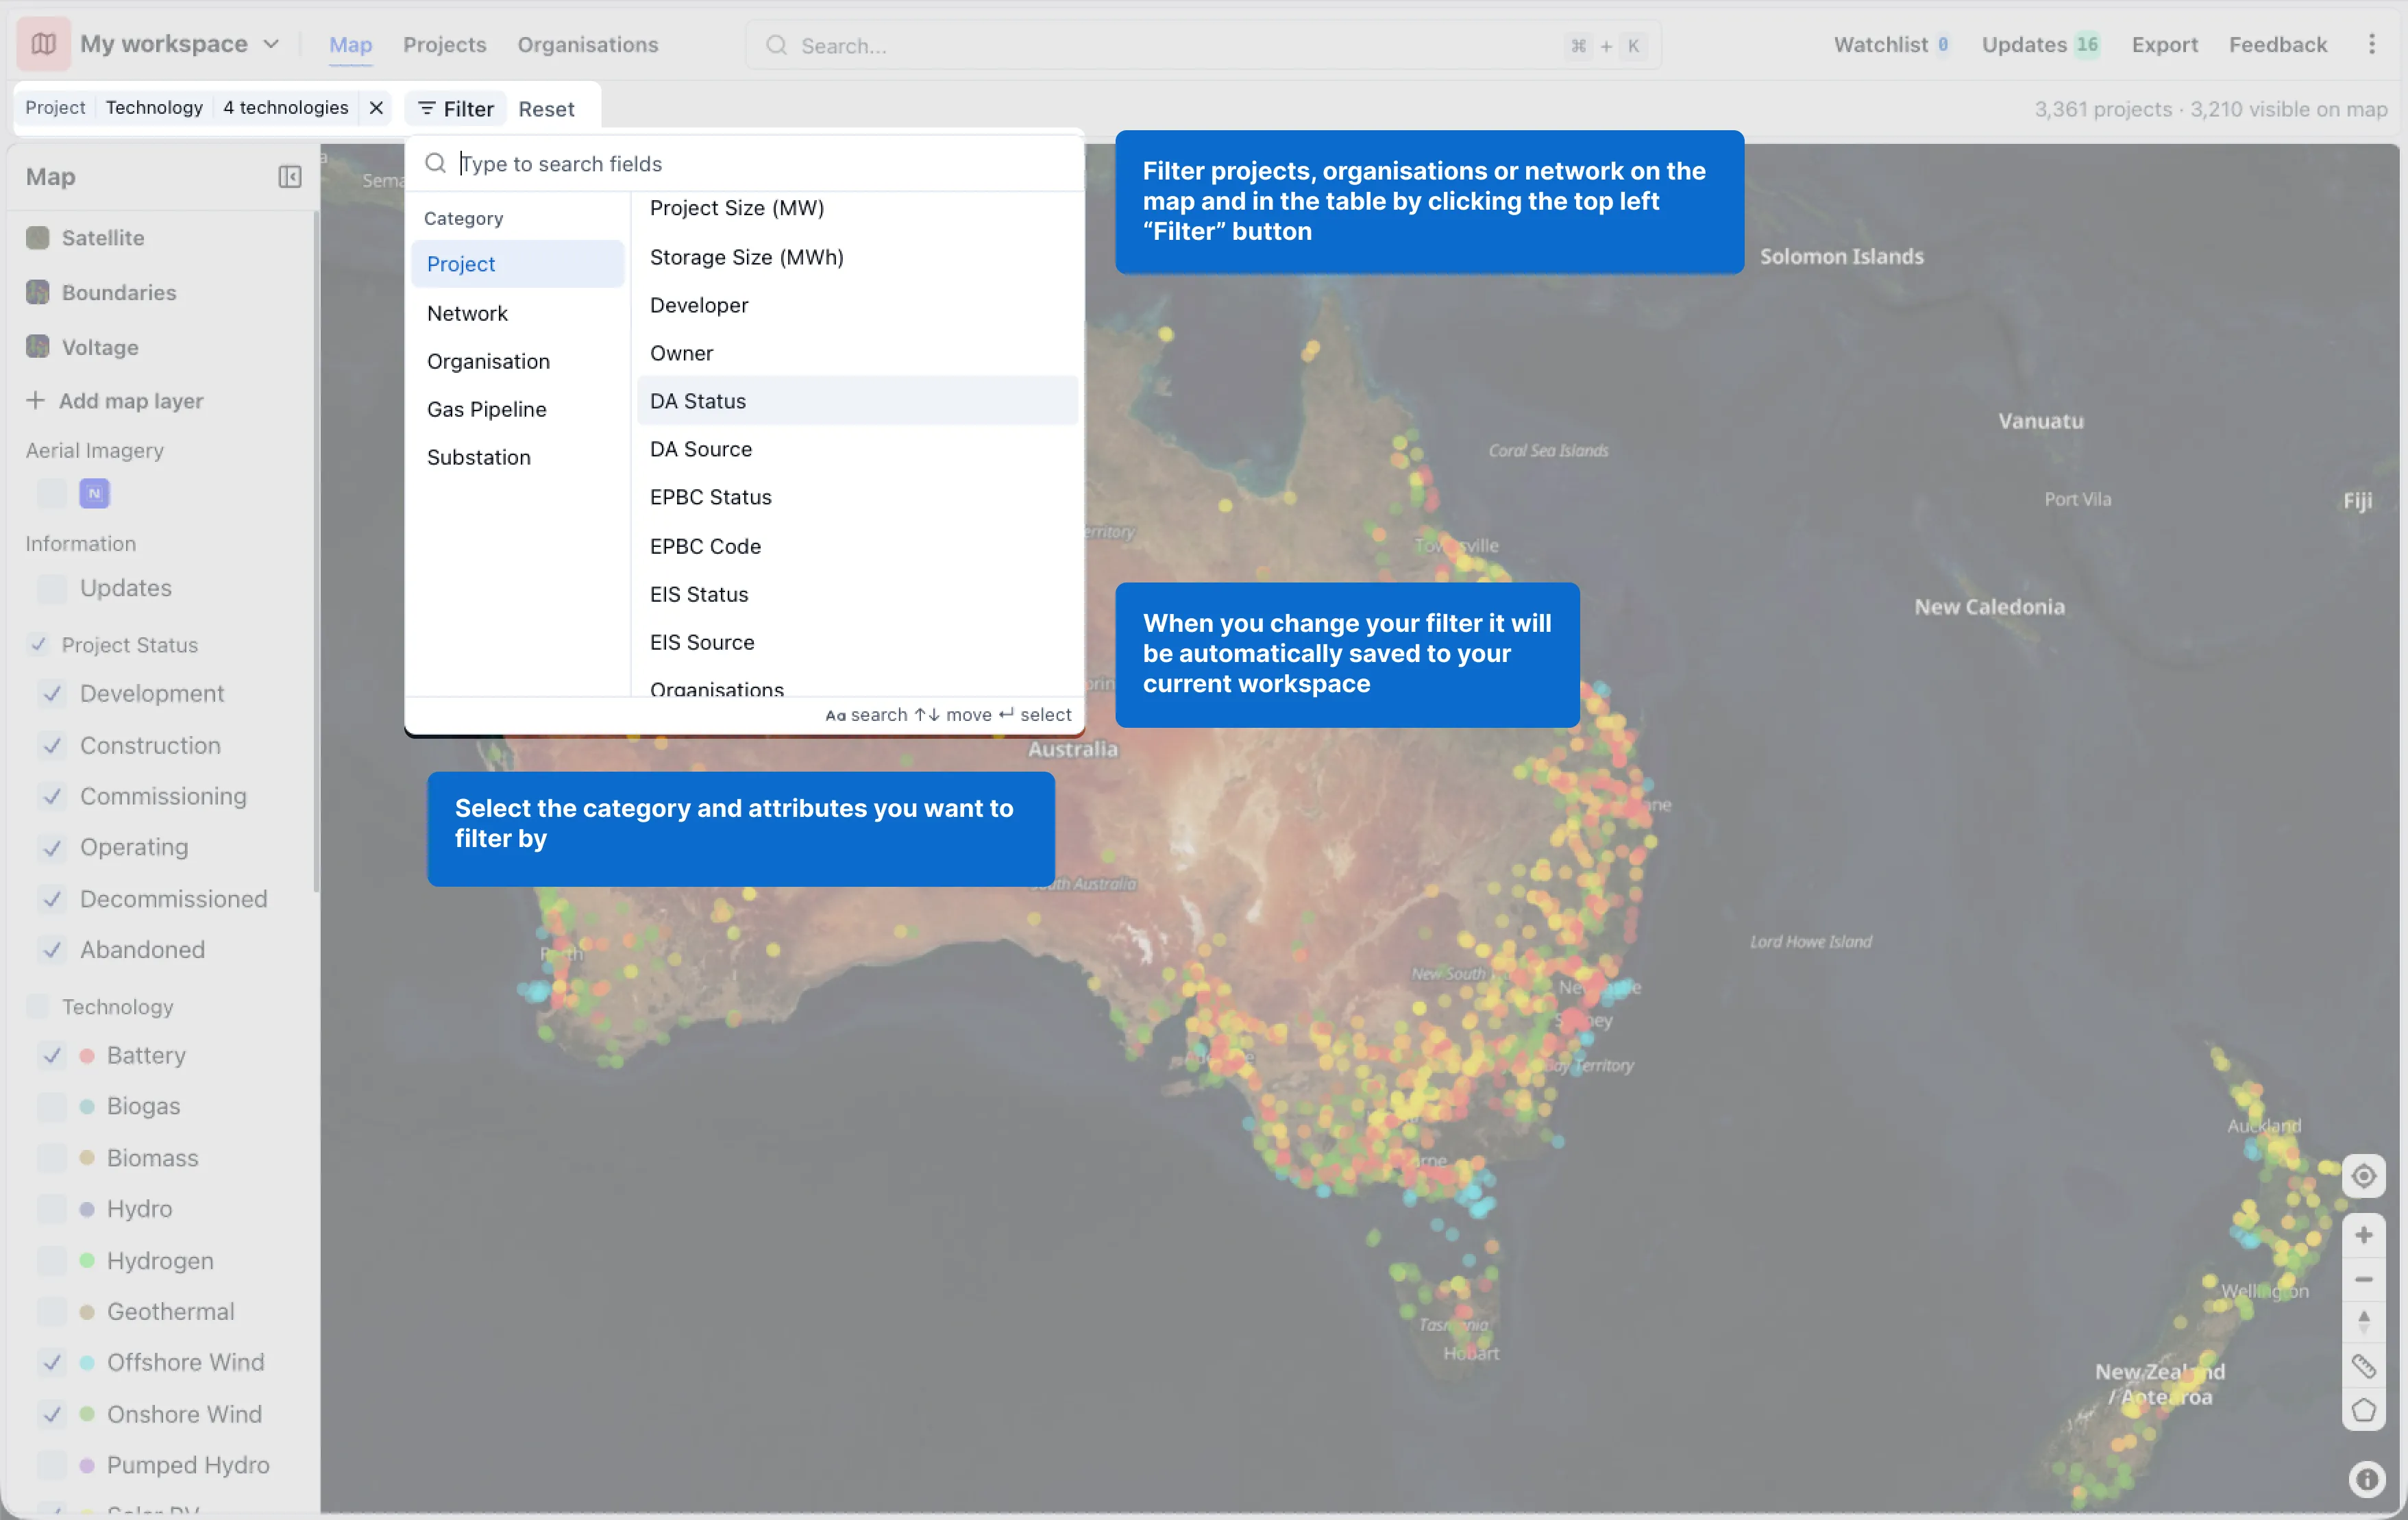Click the locate-me target icon on map
The width and height of the screenshot is (2408, 1520).
2363,1176
